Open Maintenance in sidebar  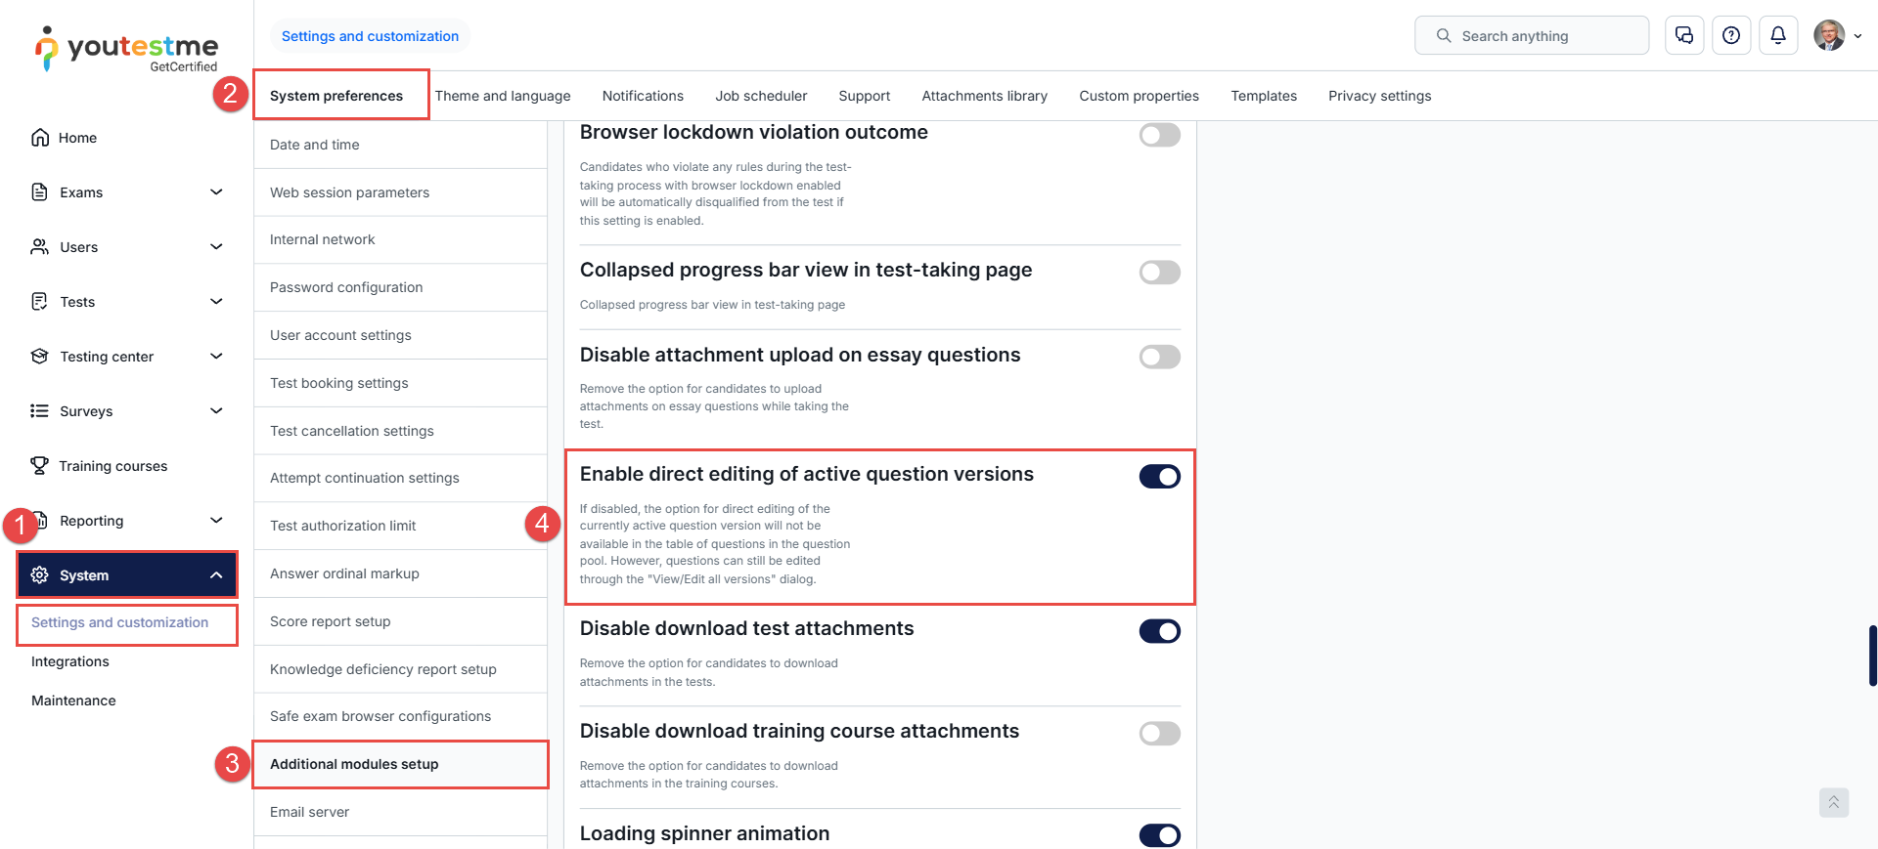coord(73,700)
